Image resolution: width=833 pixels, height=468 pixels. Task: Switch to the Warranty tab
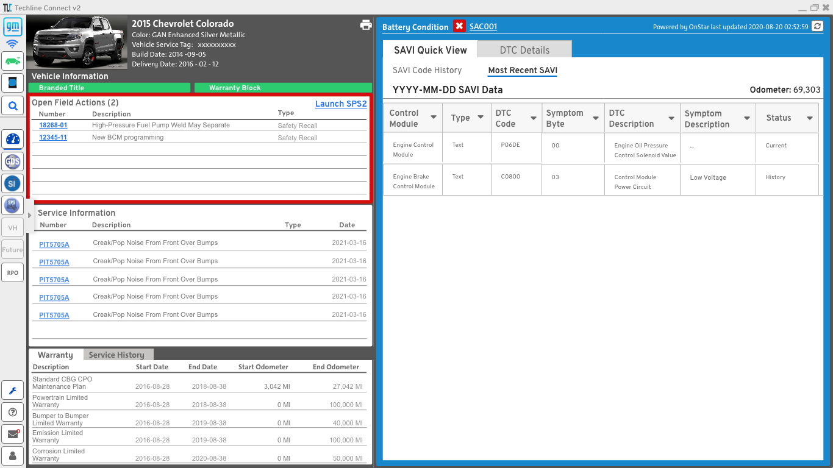[x=55, y=355]
